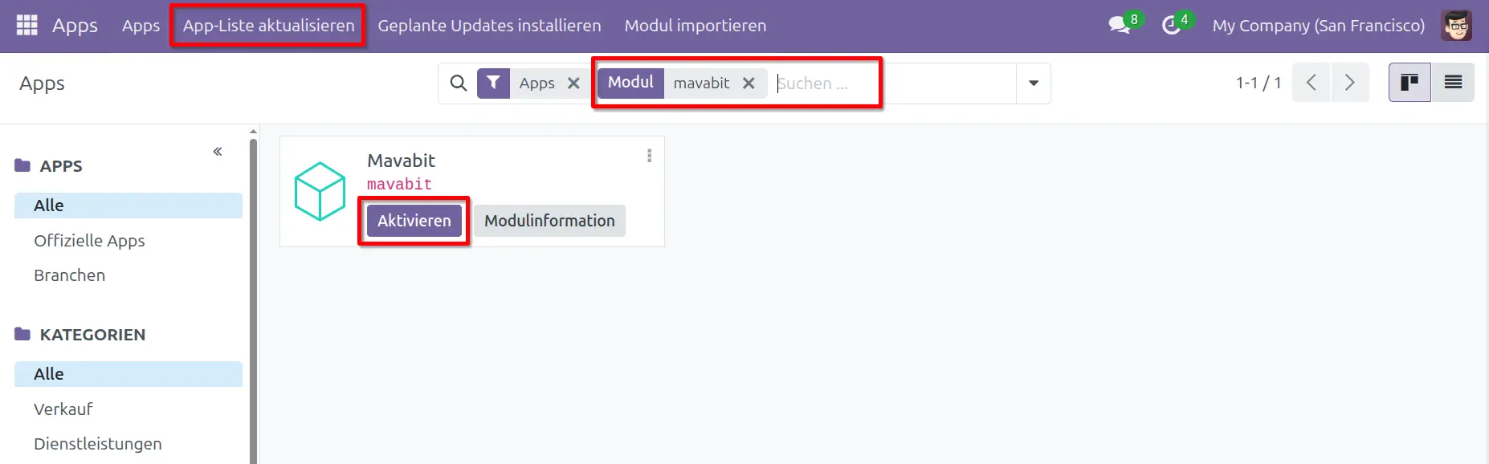The width and height of the screenshot is (1489, 464).
Task: Click the Apps brand title in navbar
Action: coord(75,26)
